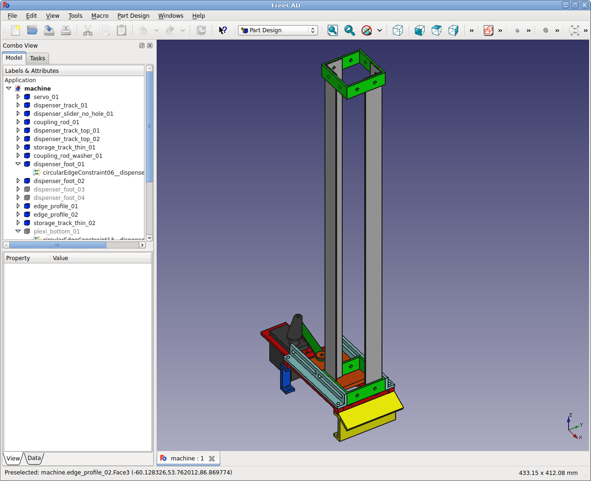Image resolution: width=591 pixels, height=481 pixels.
Task: Switch to the Tasks tab
Action: click(x=37, y=58)
